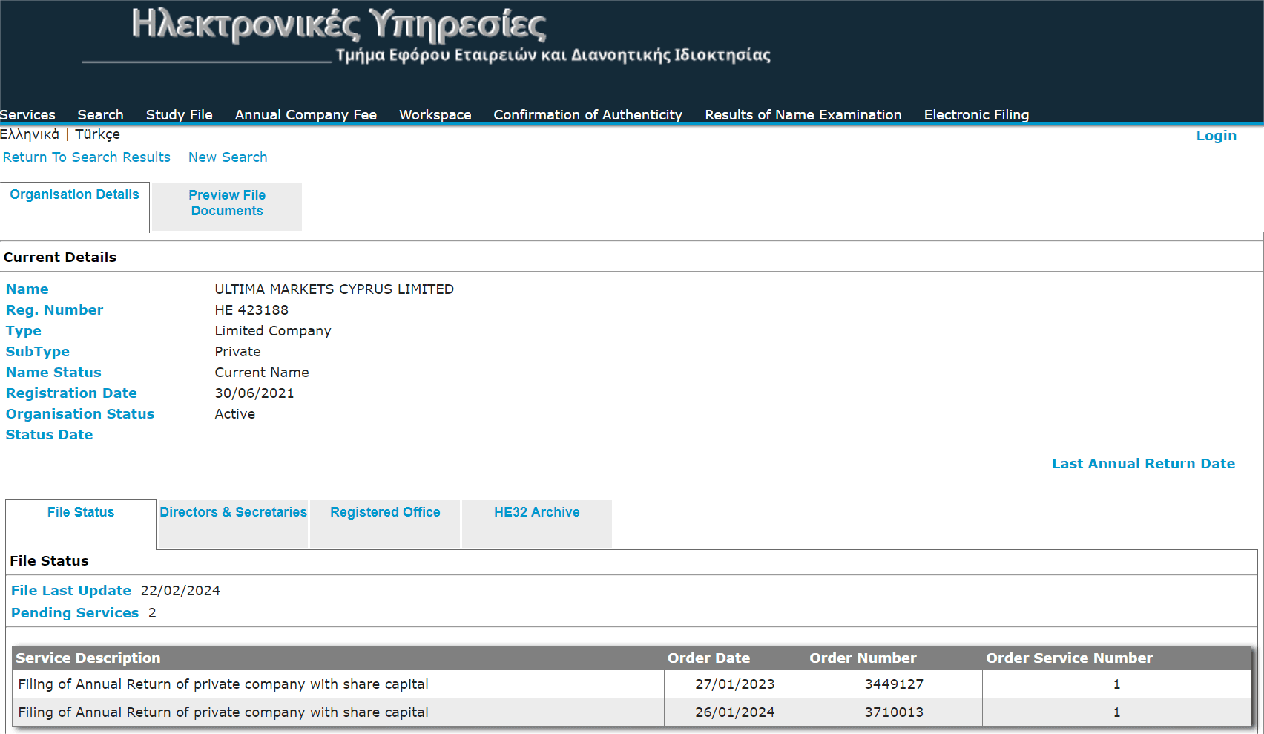
Task: Click order number 3710013
Action: 894,712
